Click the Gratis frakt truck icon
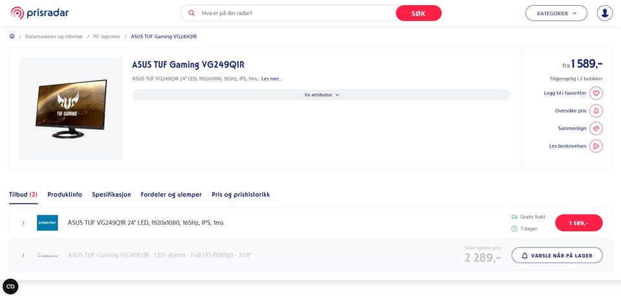Screen dimensions: 621x296 (514, 217)
